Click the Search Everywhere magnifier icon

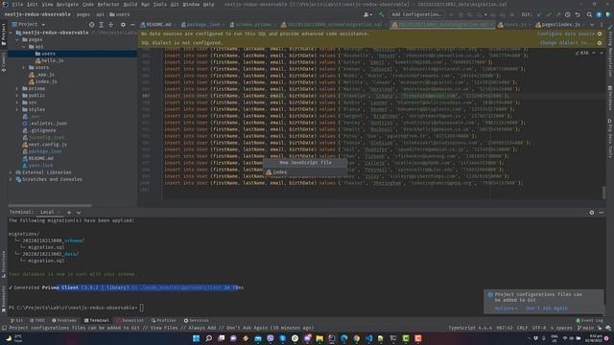pos(589,14)
